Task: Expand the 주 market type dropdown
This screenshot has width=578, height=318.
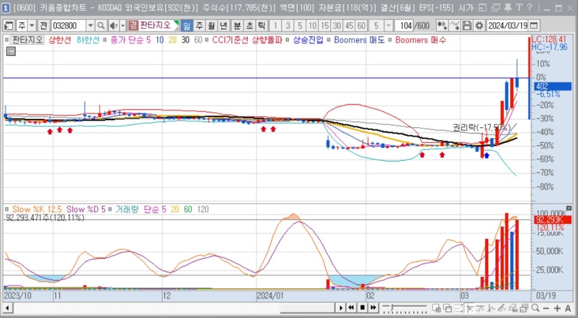Action: (32, 25)
